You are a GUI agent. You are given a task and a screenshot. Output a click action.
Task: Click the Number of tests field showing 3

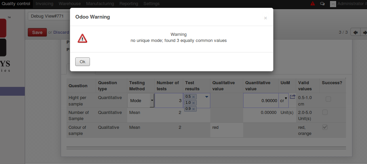point(169,100)
